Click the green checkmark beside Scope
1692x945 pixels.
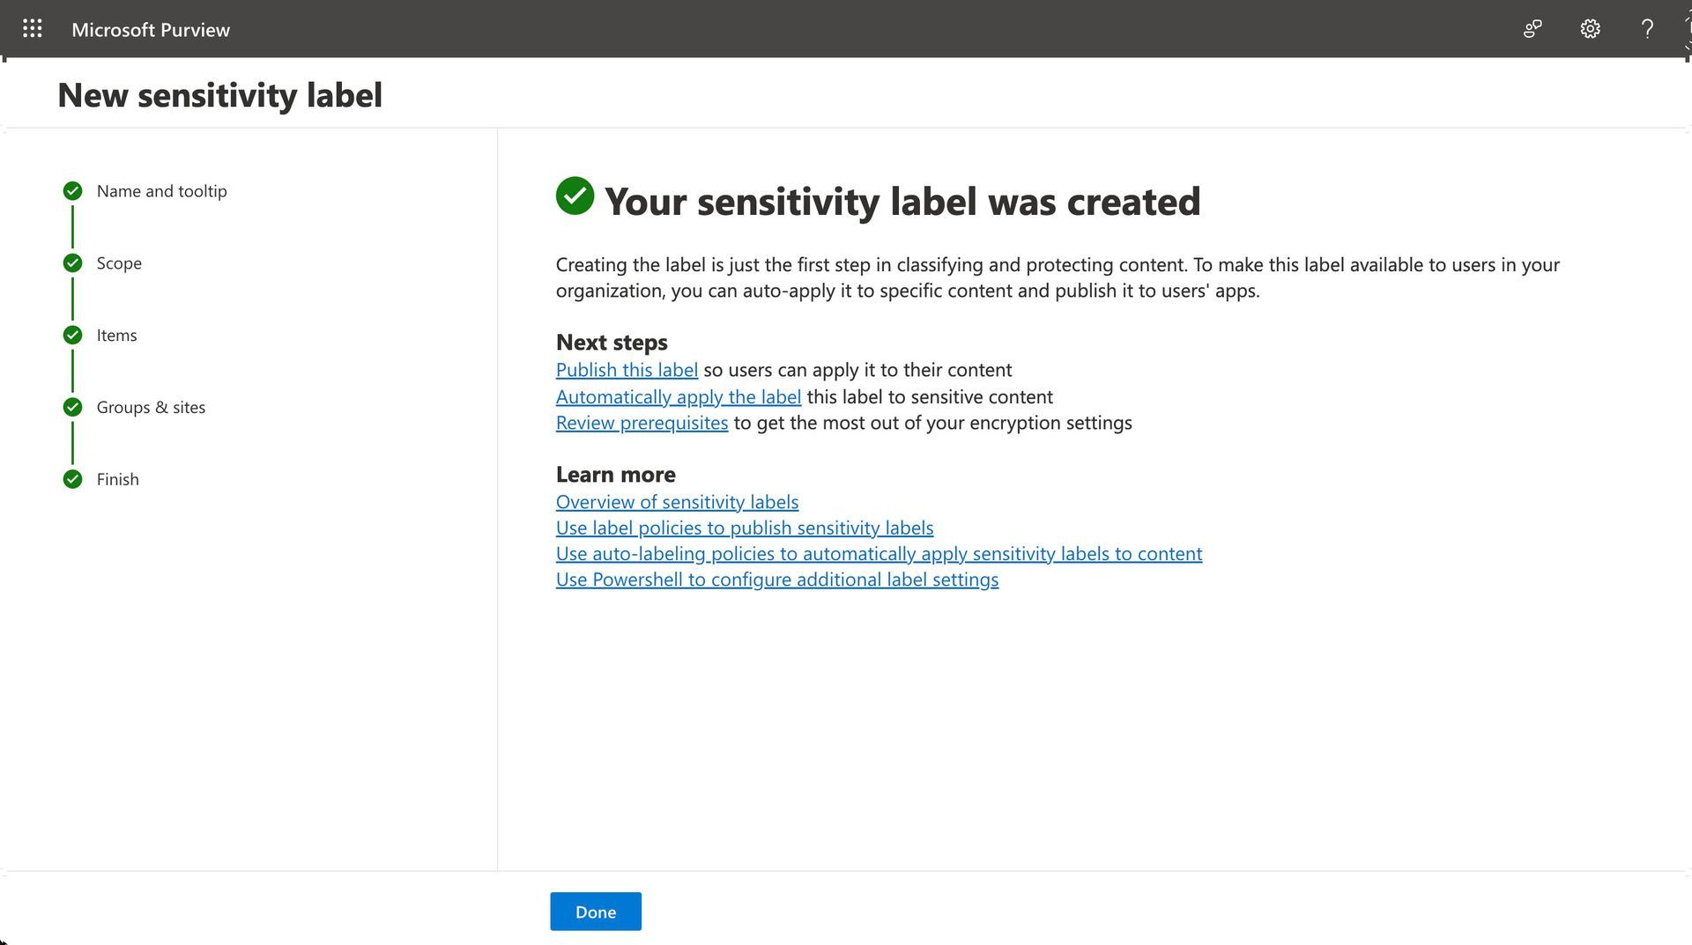click(73, 263)
